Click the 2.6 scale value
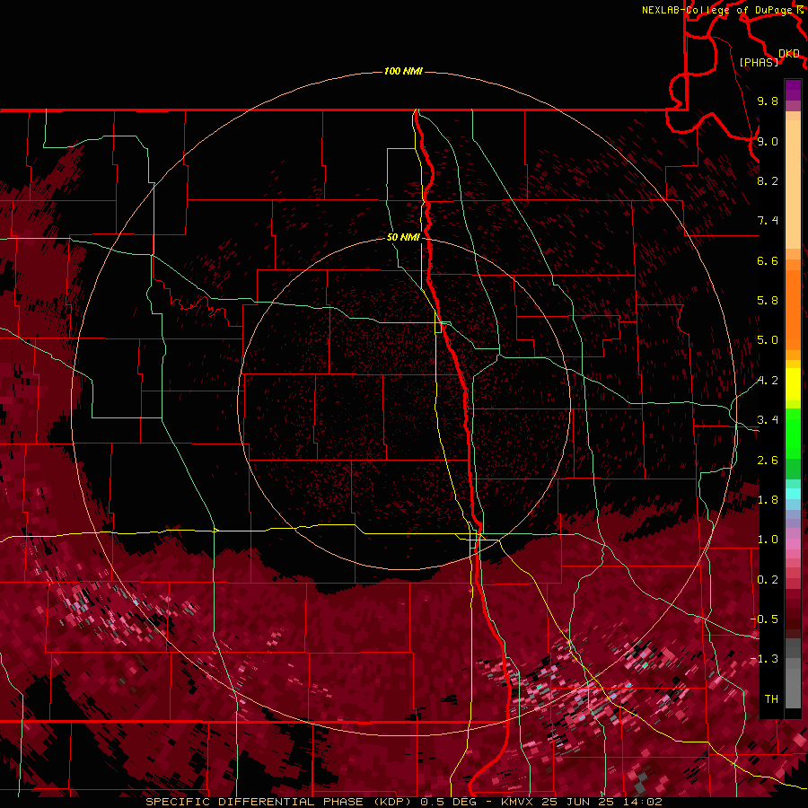 (768, 461)
